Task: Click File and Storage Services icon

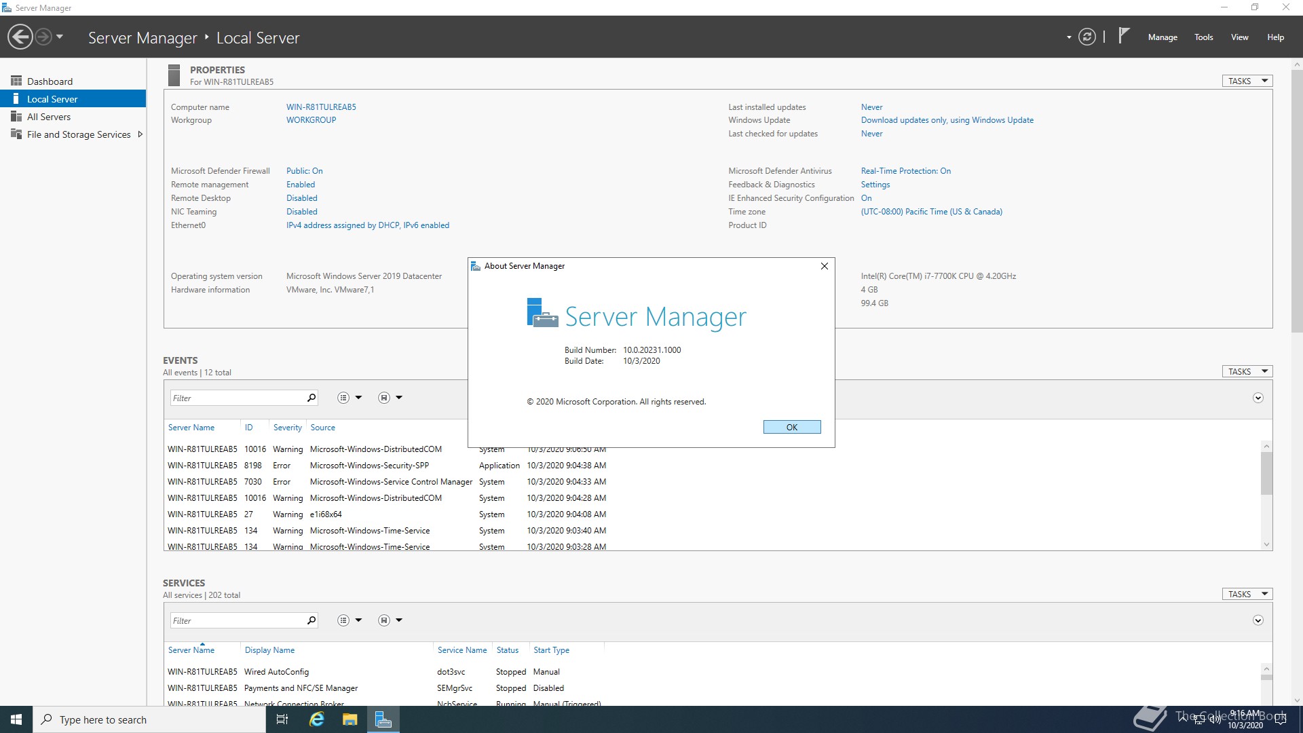Action: [x=16, y=134]
